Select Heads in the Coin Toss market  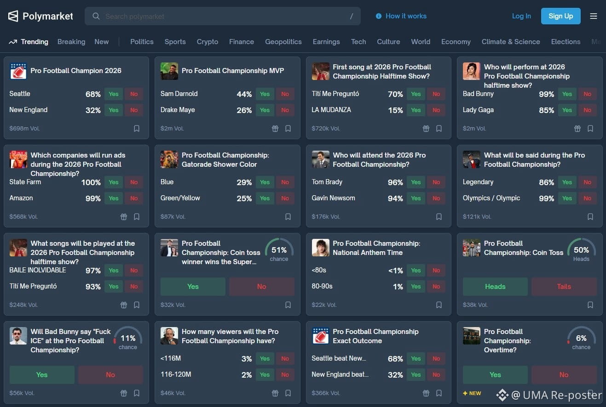495,287
